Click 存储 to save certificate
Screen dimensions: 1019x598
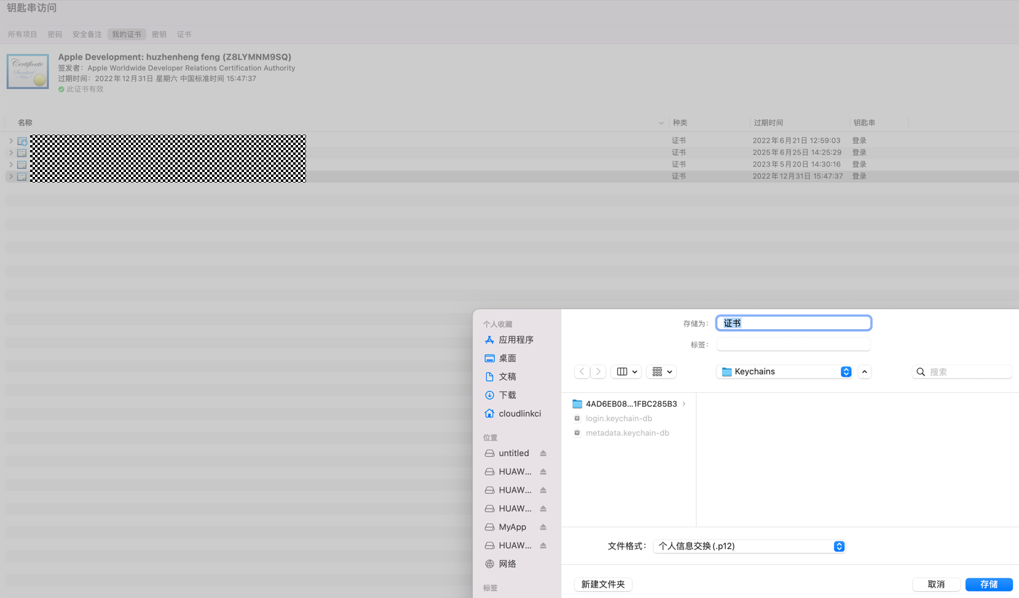pos(989,584)
